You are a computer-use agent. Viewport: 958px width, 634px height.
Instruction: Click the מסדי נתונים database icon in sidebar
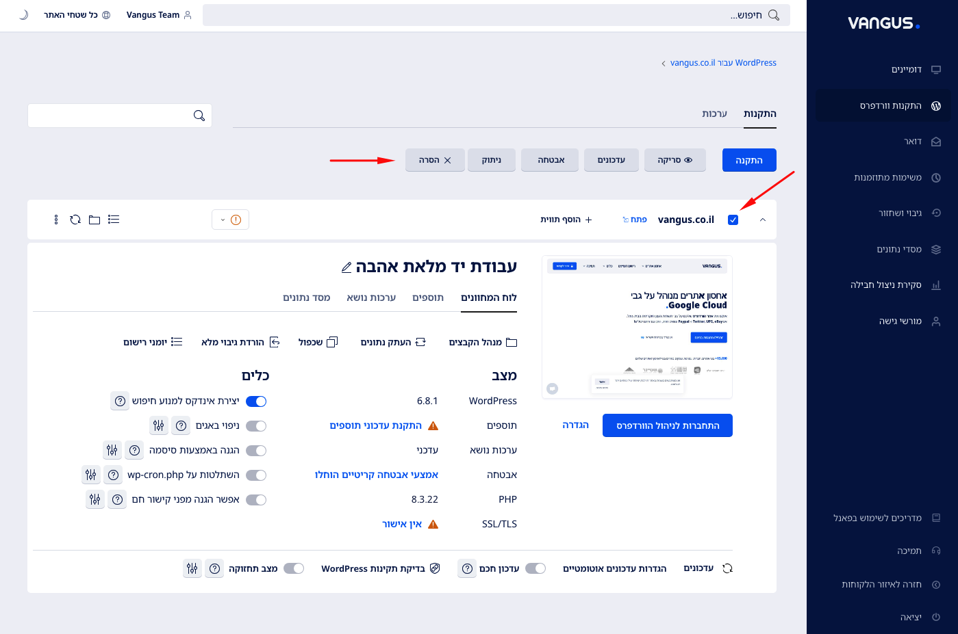coord(936,250)
